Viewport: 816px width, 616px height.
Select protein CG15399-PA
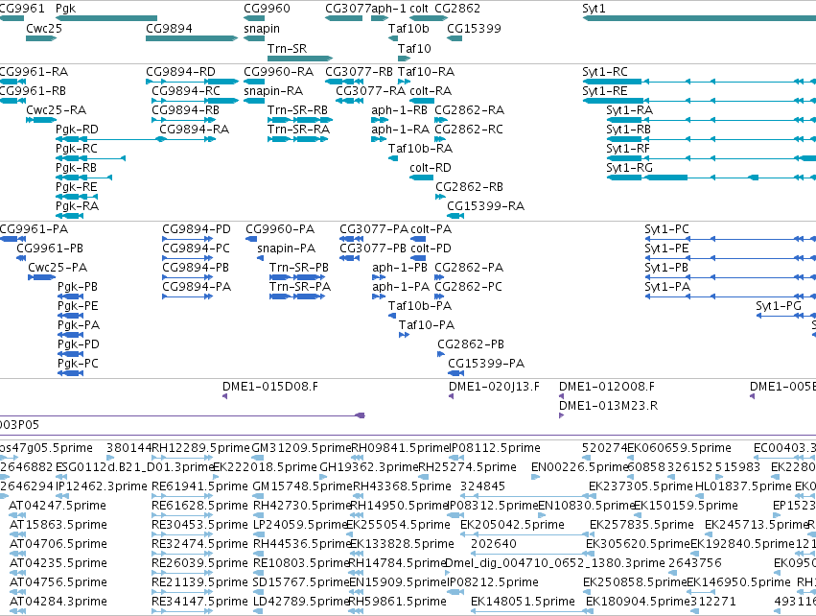455,373
